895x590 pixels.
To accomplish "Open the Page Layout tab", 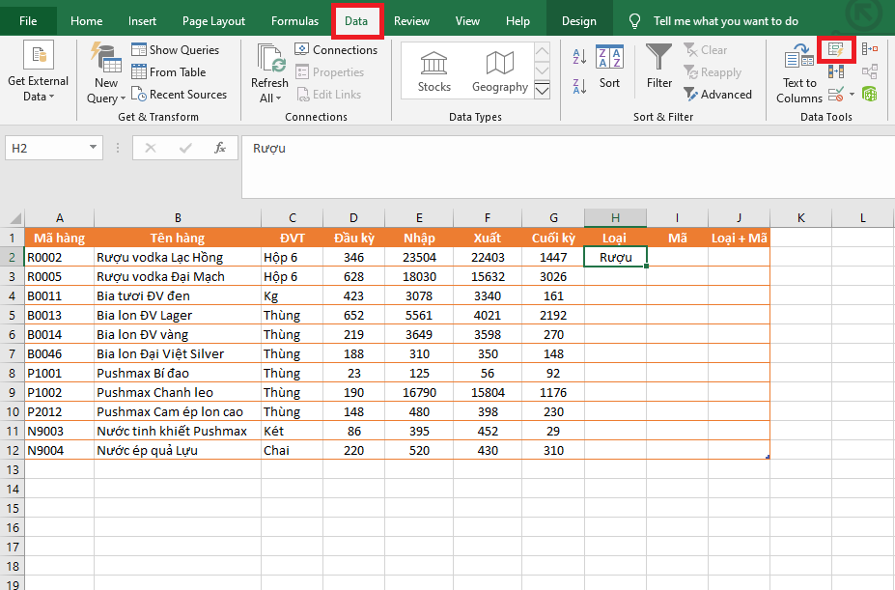I will (x=213, y=21).
